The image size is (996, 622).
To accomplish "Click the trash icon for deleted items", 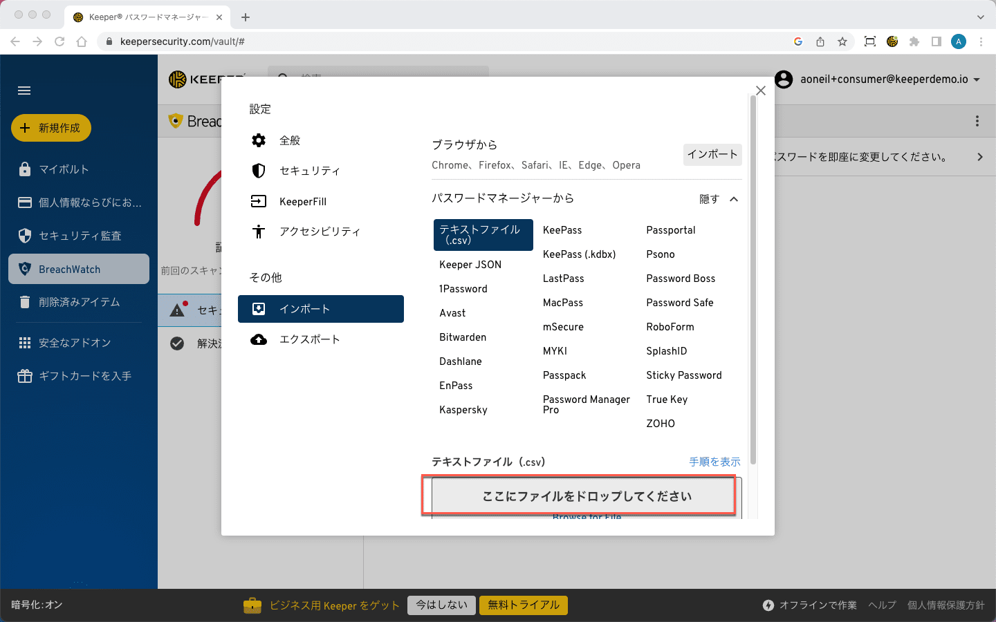I will [x=25, y=302].
